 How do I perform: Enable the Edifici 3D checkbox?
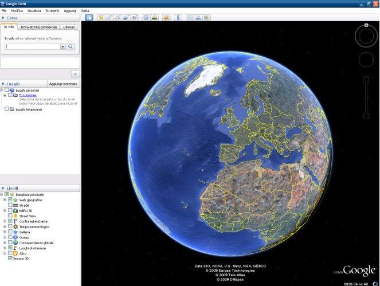[10, 210]
